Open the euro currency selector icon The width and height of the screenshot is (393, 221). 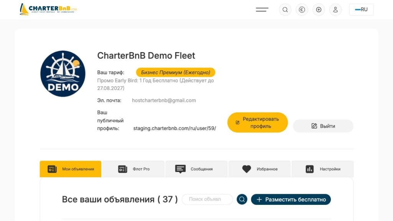click(302, 10)
